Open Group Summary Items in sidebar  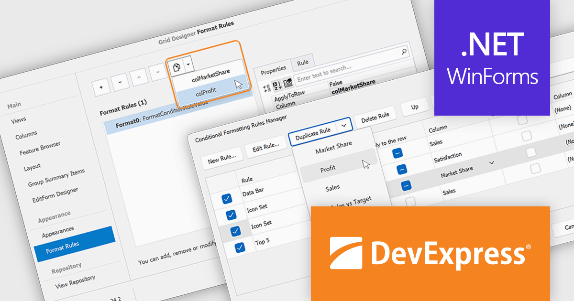[x=56, y=177]
